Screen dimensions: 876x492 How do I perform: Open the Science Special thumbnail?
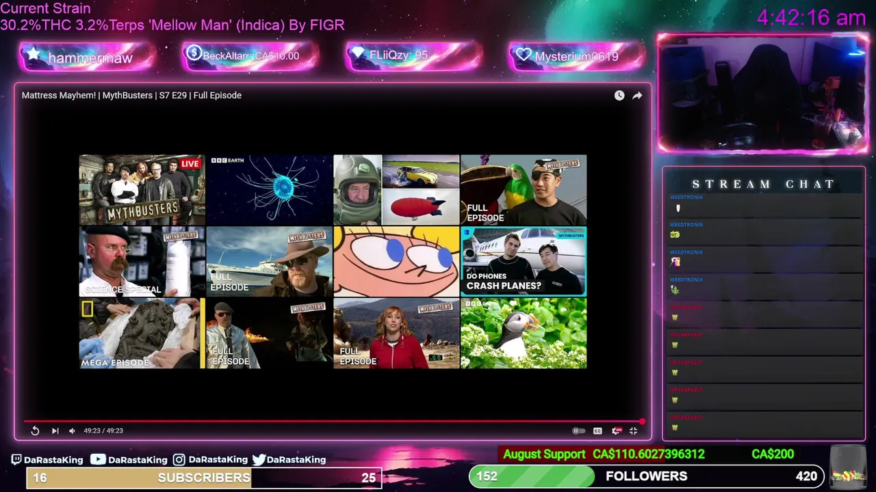(x=142, y=262)
